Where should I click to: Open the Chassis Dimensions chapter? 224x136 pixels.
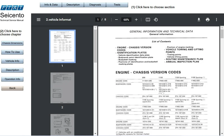click(12, 43)
